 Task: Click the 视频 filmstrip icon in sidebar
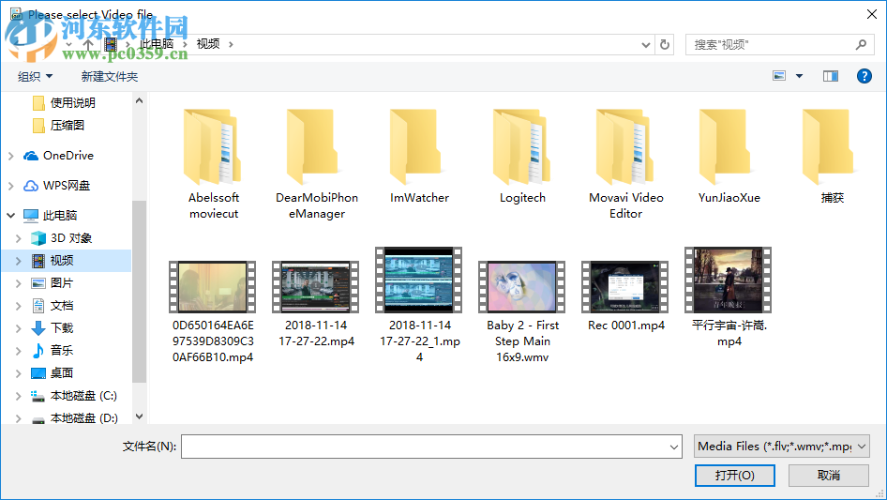coord(38,261)
